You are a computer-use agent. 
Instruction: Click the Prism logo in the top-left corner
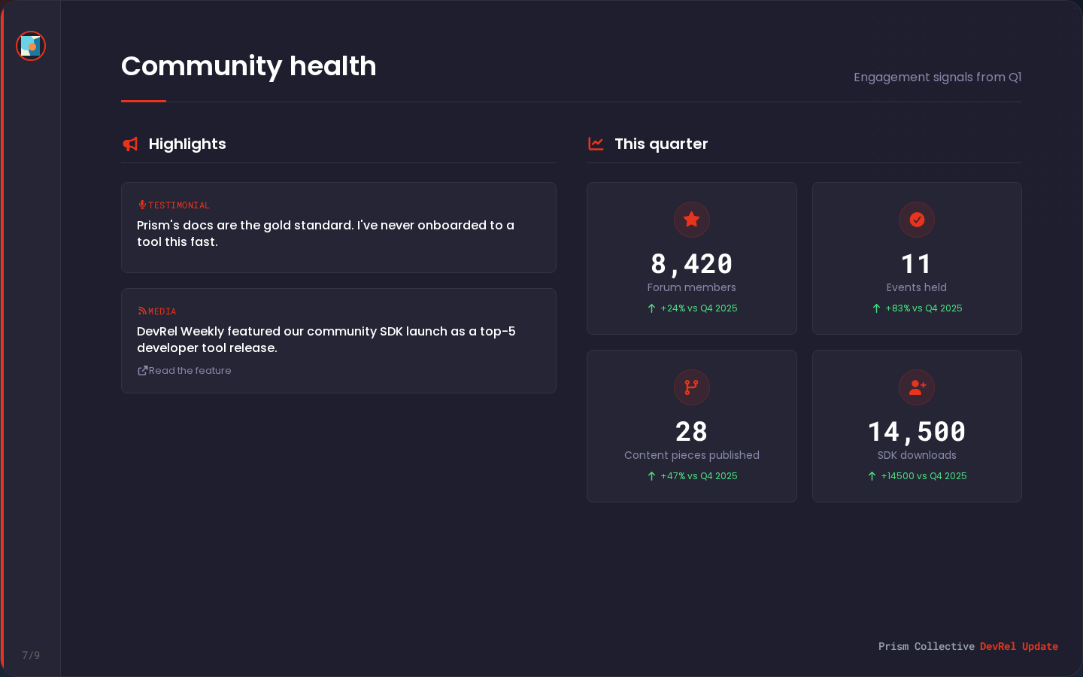(31, 46)
